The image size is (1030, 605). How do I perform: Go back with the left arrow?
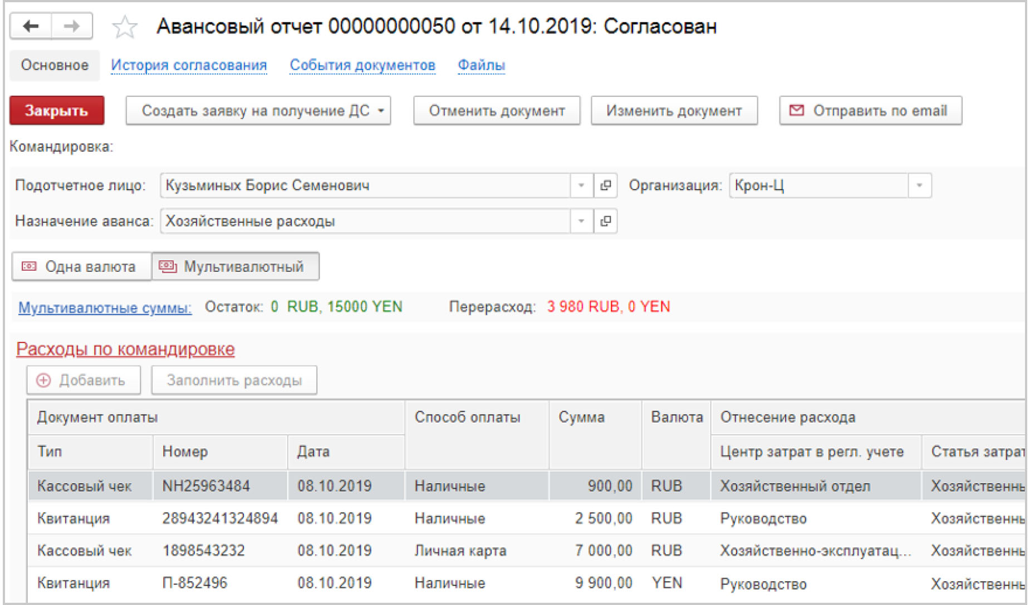tap(31, 26)
